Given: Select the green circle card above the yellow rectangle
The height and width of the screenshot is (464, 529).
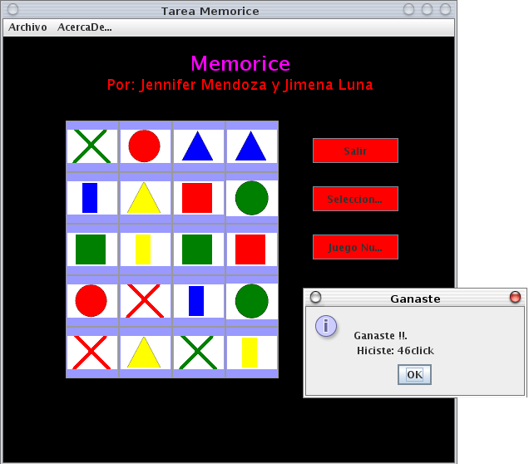Looking at the screenshot, I should pos(252,301).
